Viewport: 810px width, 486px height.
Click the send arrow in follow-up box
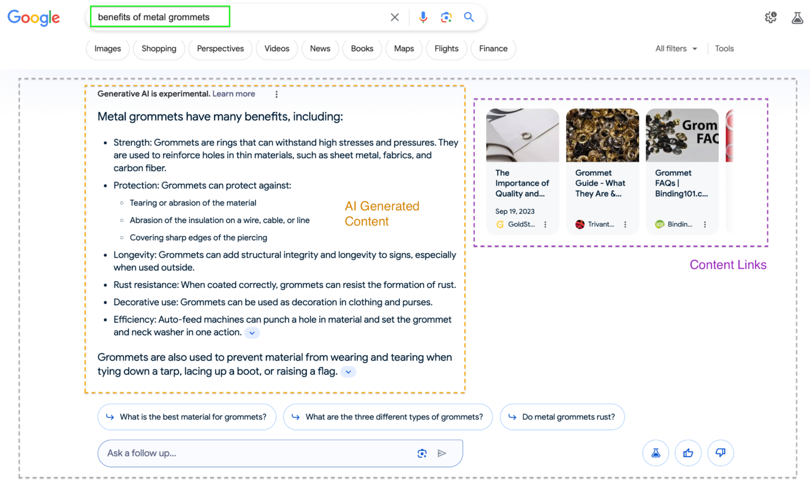(x=442, y=453)
